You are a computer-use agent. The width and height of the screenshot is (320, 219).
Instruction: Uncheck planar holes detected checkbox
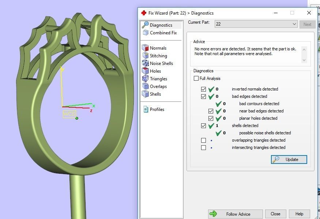tap(211, 118)
